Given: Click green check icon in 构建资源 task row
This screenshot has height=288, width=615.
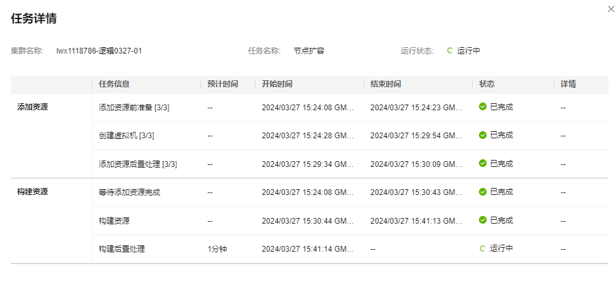Looking at the screenshot, I should tap(483, 220).
